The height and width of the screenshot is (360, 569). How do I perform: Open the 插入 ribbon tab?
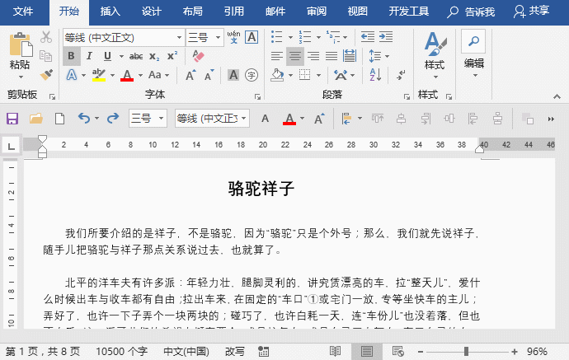110,12
